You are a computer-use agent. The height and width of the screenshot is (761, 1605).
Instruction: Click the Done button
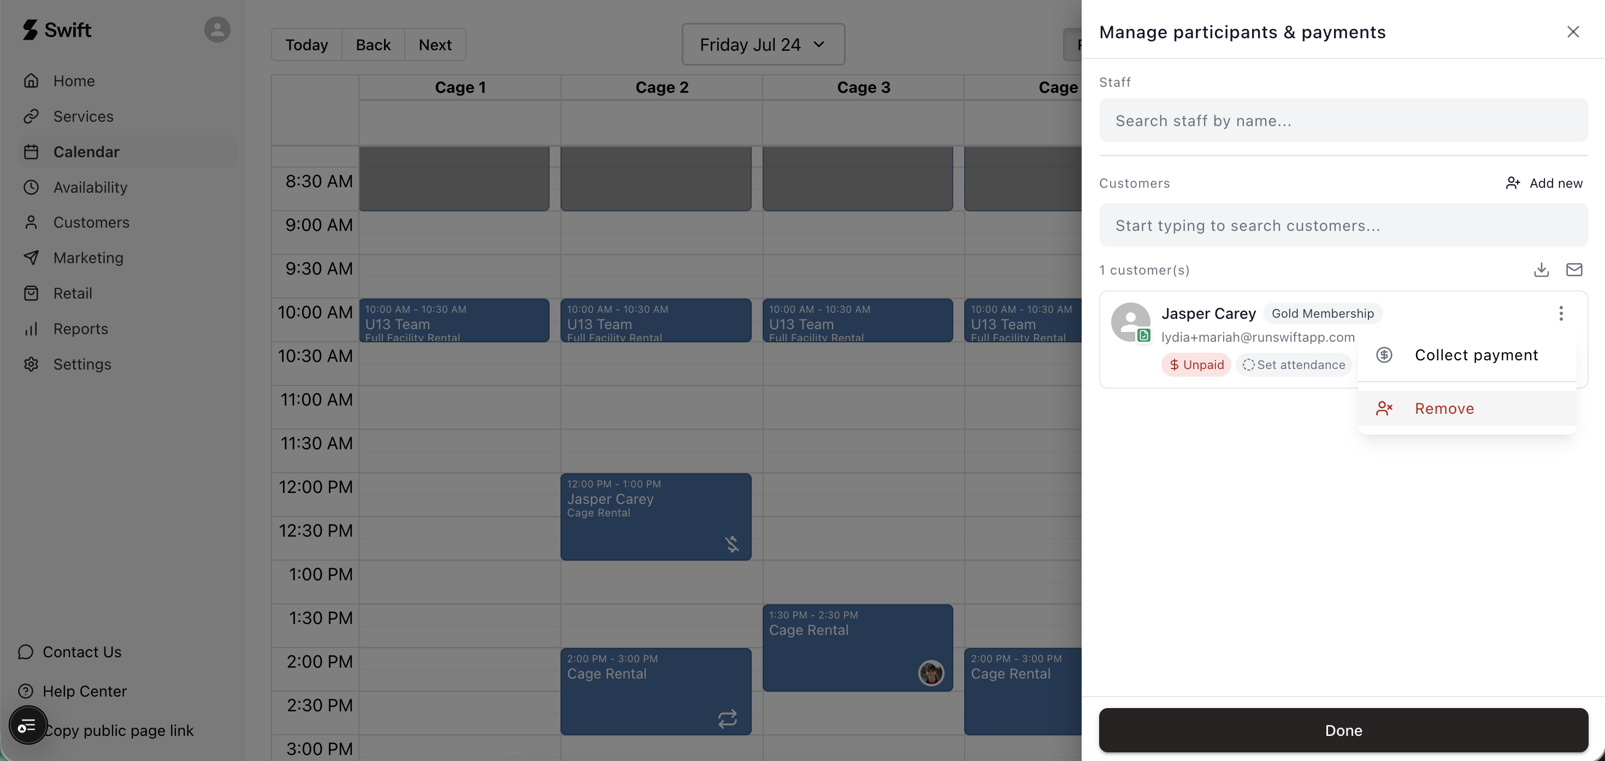pos(1343,730)
